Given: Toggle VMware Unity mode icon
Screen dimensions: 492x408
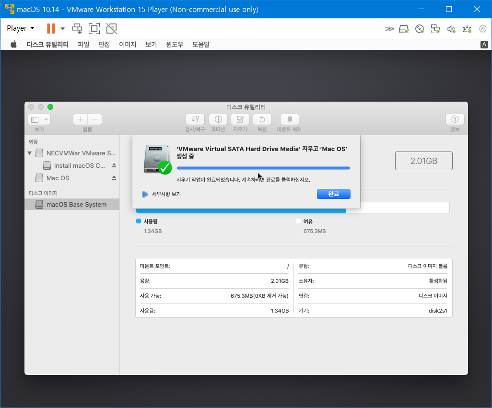Looking at the screenshot, I should pos(111,29).
